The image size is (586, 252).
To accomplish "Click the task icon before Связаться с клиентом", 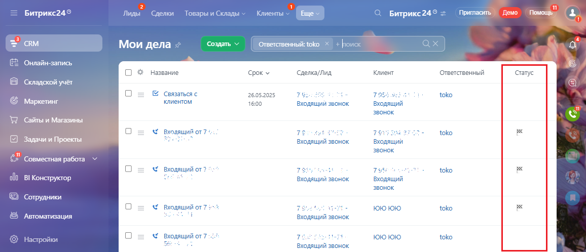I will (x=156, y=93).
